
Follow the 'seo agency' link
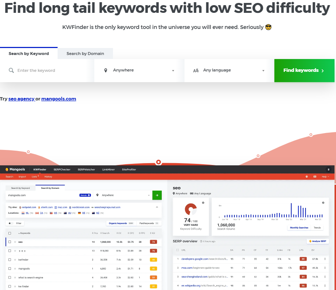click(21, 99)
